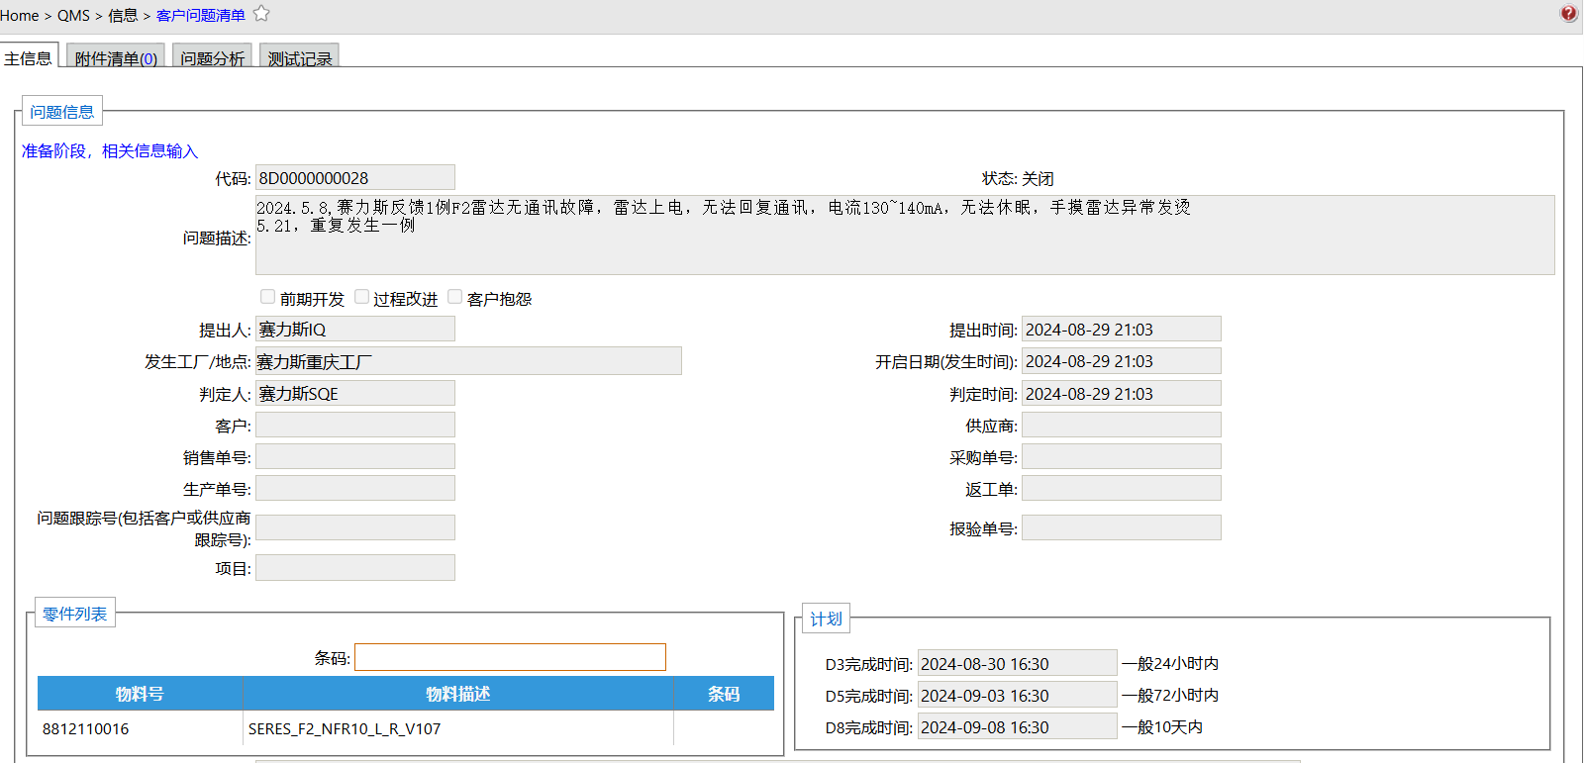Viewport: 1584px width, 763px height.
Task: Click the empty 客户 field
Action: [355, 426]
